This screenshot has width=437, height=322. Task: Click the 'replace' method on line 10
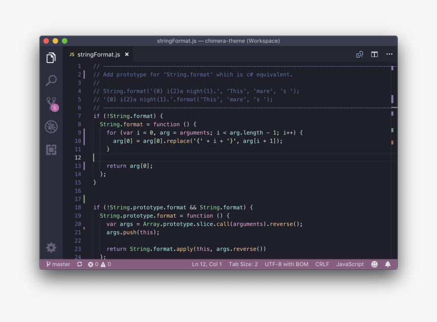click(x=178, y=141)
